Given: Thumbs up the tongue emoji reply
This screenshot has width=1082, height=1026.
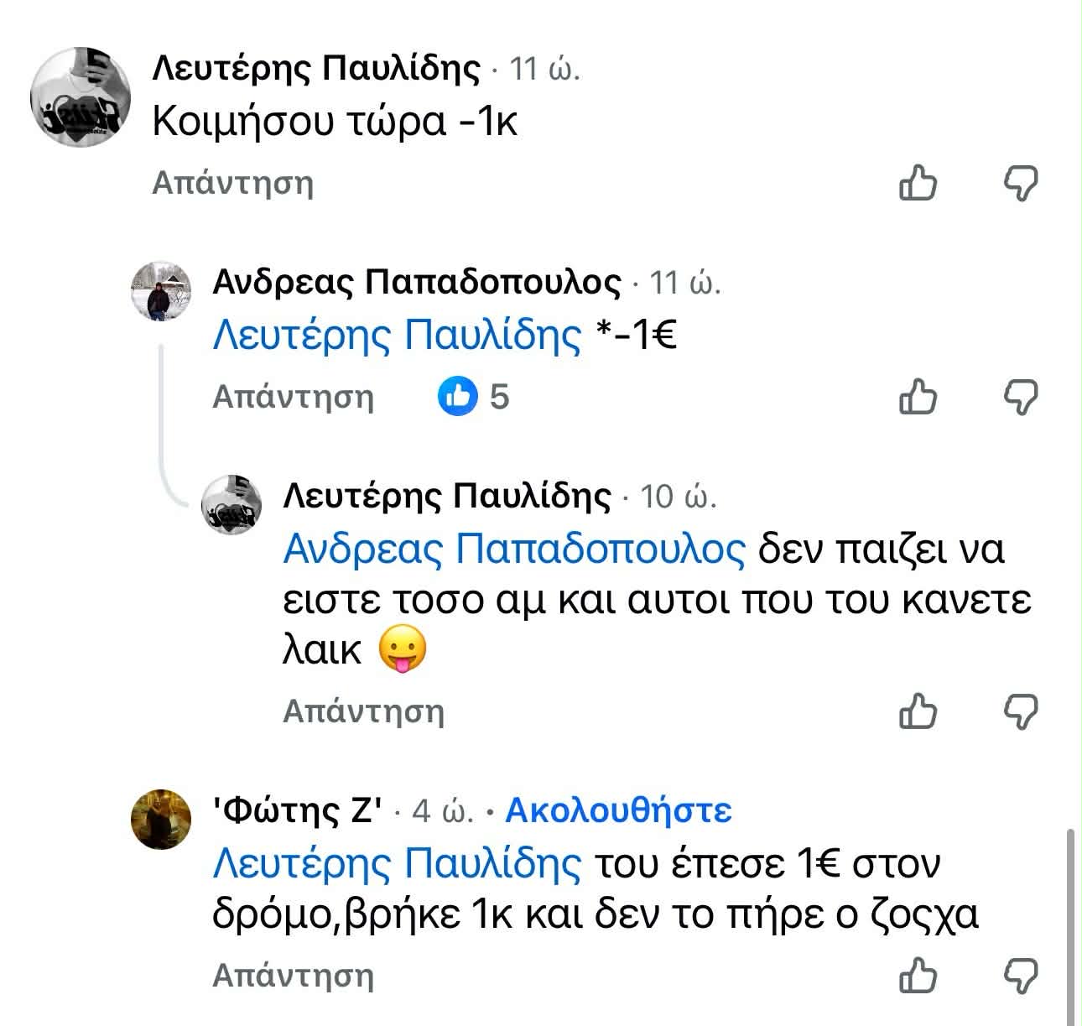Looking at the screenshot, I should point(918,711).
